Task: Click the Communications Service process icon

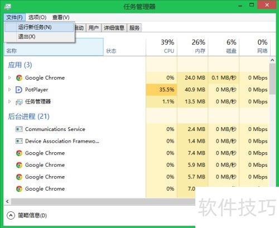Action: pyautogui.click(x=19, y=129)
